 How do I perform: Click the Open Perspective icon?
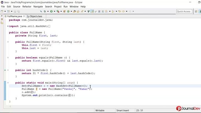pyautogui.click(x=196, y=12)
